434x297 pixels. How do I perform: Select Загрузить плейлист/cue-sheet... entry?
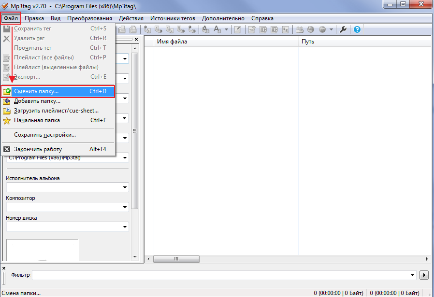coord(58,111)
